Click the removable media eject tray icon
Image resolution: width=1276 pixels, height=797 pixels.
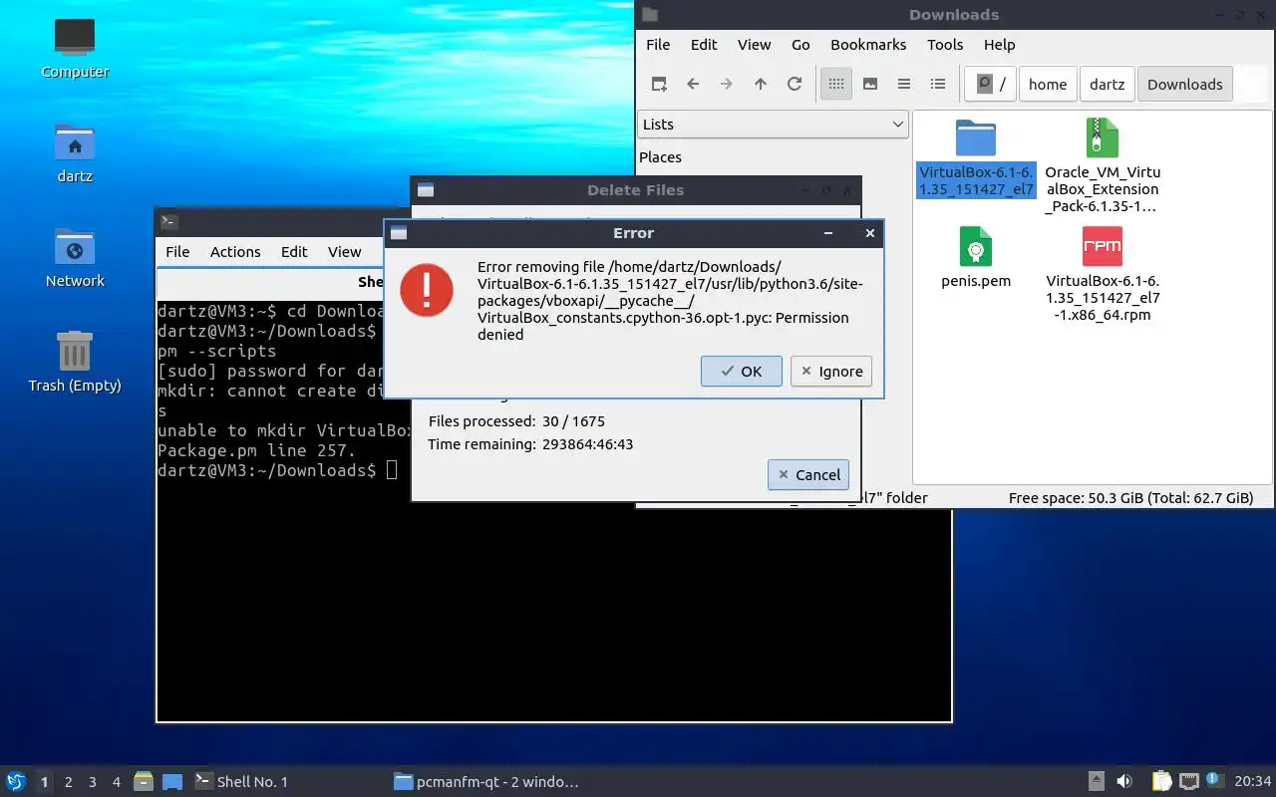tap(1096, 781)
